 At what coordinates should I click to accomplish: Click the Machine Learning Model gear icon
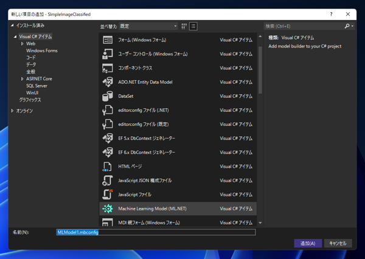(x=108, y=209)
